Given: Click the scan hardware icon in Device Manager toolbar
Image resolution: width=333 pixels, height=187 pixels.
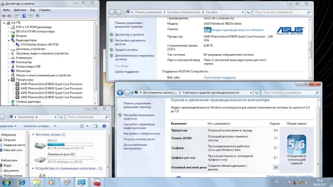Looking at the screenshot, I should [37, 16].
